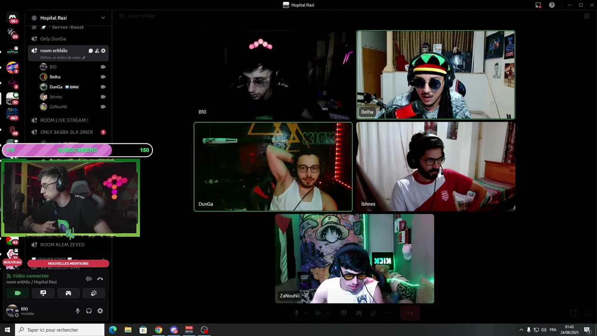Image resolution: width=597 pixels, height=336 pixels.
Task: Start an activity with the game controller icon
Action: (x=68, y=293)
